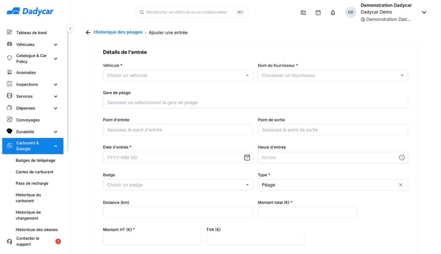This screenshot has width=441, height=254.
Task: Click the DD user avatar
Action: tap(351, 12)
